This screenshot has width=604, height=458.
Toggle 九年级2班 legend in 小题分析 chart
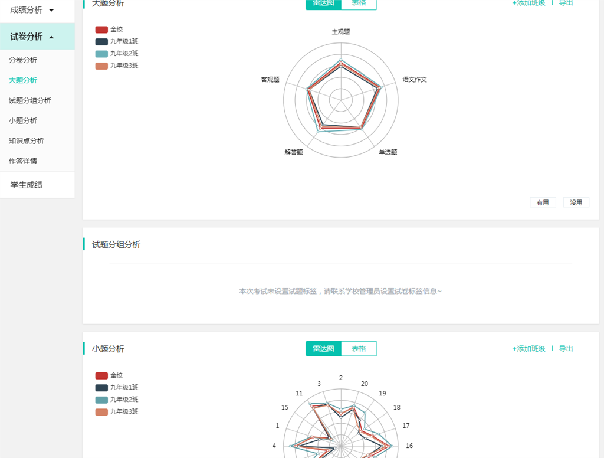pos(117,400)
